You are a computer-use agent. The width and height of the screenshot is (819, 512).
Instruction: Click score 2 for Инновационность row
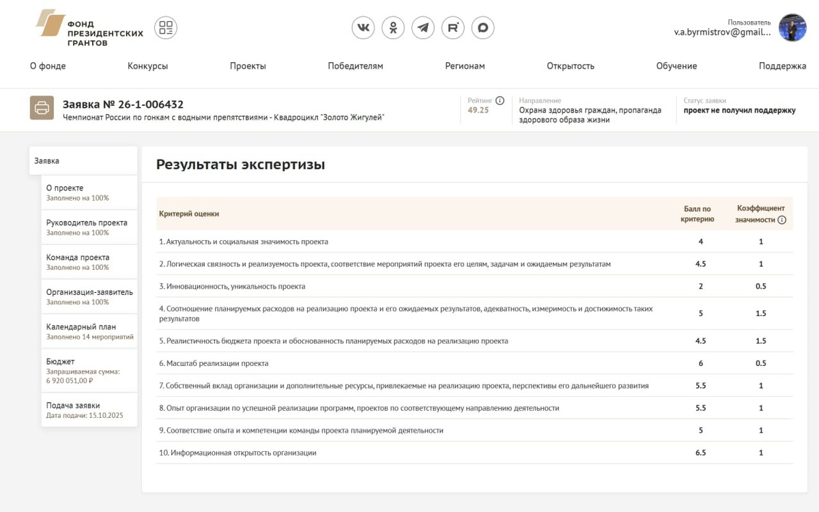click(x=701, y=287)
